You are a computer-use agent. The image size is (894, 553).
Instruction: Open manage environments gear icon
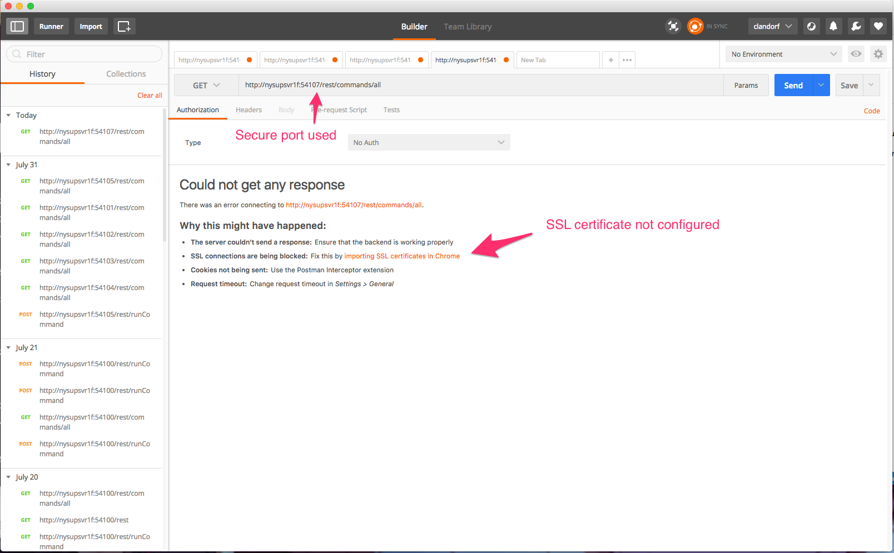[878, 54]
